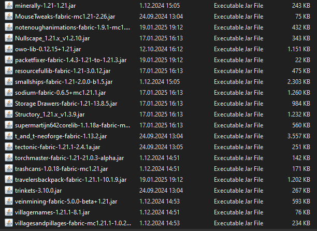Select the Nullscape_1.21.x_v1.2.10.jar file icon

click(8, 38)
